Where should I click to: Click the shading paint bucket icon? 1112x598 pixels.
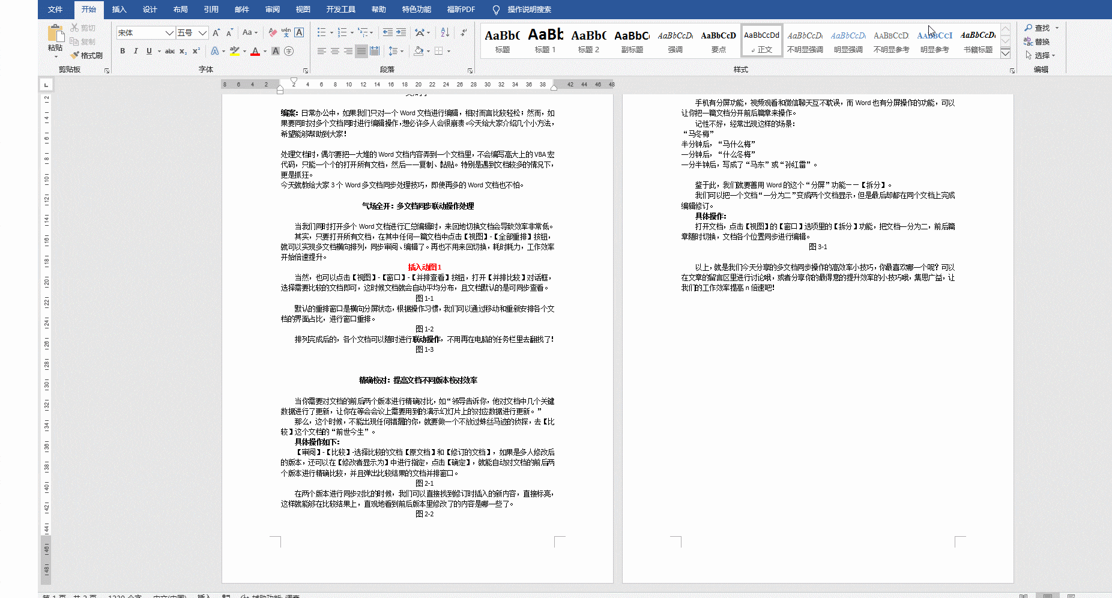(x=419, y=51)
